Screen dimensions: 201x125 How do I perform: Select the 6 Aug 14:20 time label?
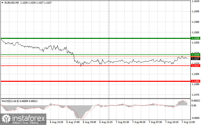[57, 122]
